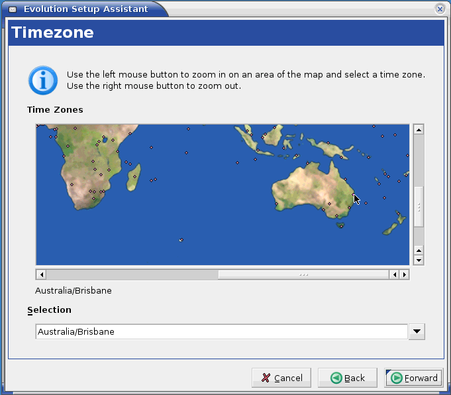Select the isolated marker in the southern Indian Ocean
The image size is (451, 395).
pyautogui.click(x=181, y=240)
